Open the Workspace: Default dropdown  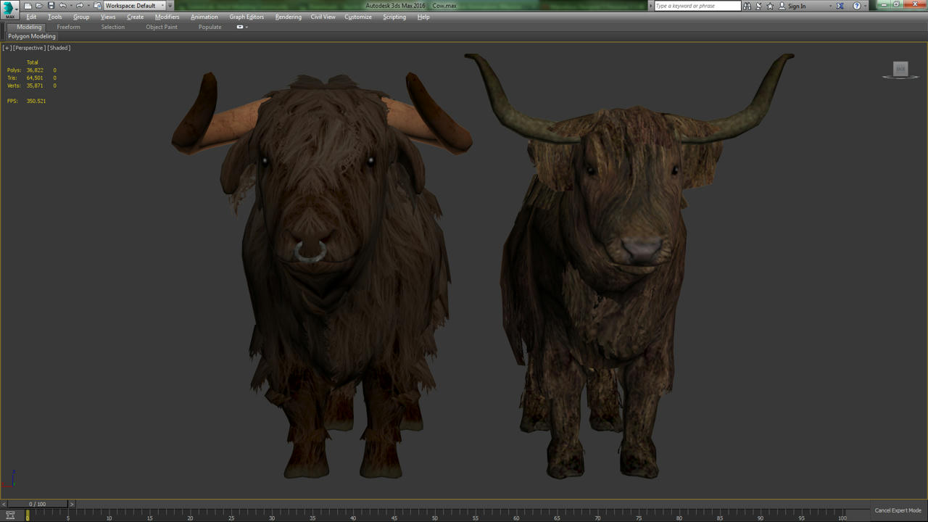[x=135, y=6]
